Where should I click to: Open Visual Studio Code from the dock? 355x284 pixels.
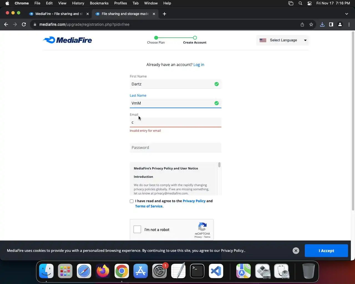[x=216, y=271]
